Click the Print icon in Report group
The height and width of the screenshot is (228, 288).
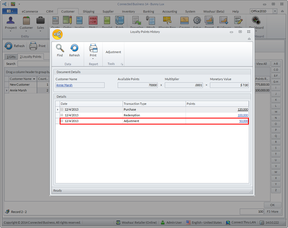tap(93, 48)
